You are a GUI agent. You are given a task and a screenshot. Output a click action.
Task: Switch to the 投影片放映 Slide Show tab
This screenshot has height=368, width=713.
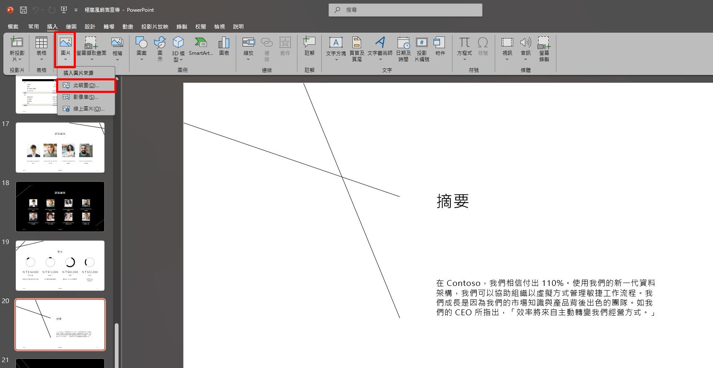tap(155, 26)
